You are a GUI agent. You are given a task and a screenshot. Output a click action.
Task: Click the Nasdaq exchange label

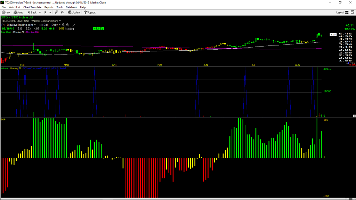point(70,29)
